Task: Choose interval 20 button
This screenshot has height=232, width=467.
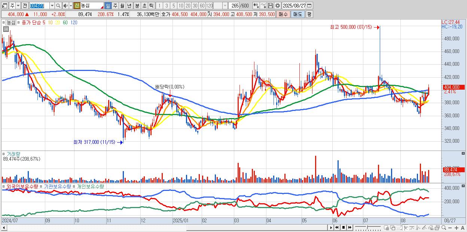Action: [x=188, y=6]
